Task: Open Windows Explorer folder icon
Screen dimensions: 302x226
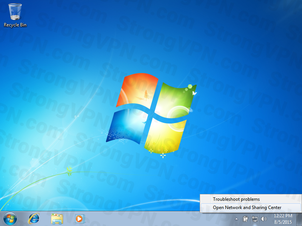Action: tap(57, 218)
